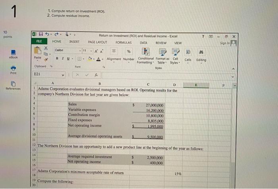Open Conditional Formatting menu
Viewport: 278px width, 189px height.
(146, 56)
